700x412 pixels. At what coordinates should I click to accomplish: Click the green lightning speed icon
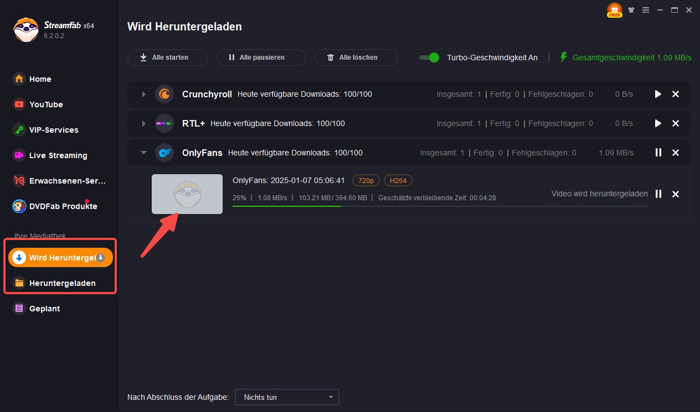(x=564, y=58)
